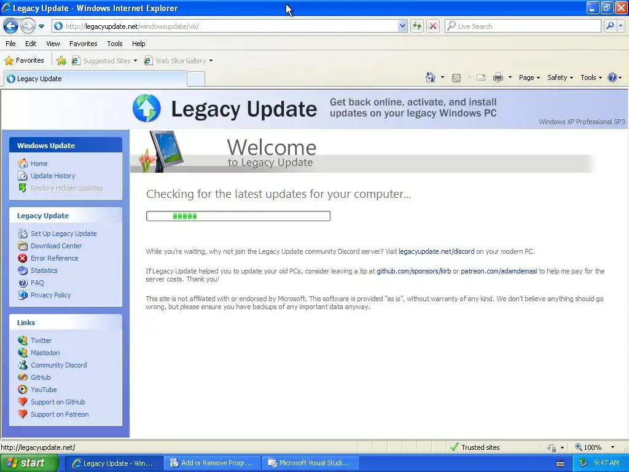Open a new blank tab

[196, 79]
